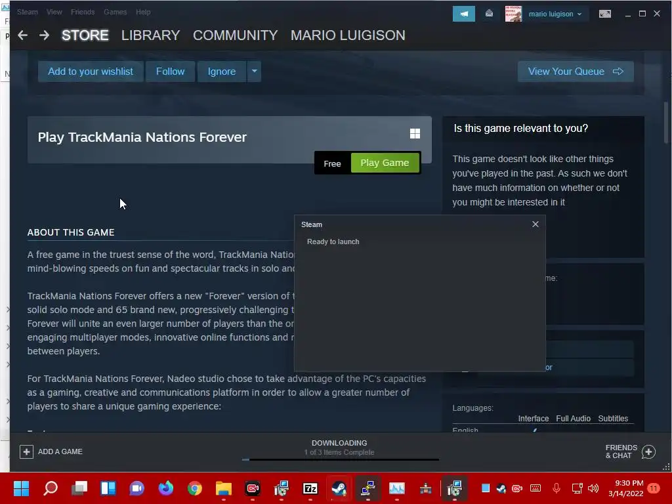Open screen recorder app in taskbar
672x504 pixels.
(253, 488)
